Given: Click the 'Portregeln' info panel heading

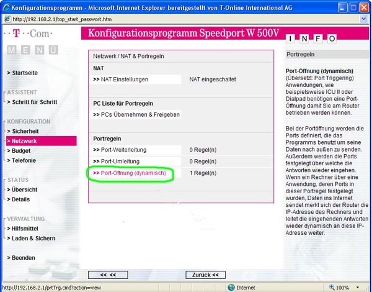Looking at the screenshot, I should pyautogui.click(x=301, y=55).
